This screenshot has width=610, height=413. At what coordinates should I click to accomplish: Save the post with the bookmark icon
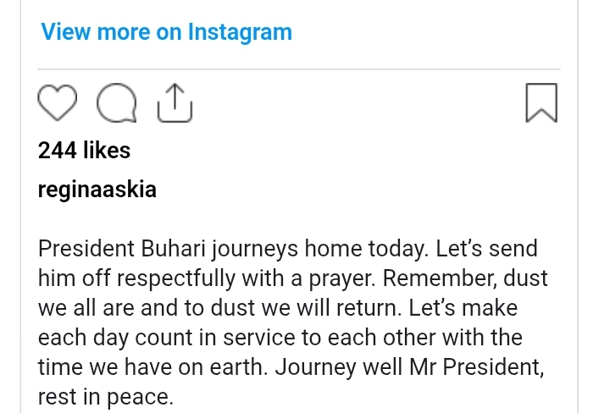coord(541,103)
